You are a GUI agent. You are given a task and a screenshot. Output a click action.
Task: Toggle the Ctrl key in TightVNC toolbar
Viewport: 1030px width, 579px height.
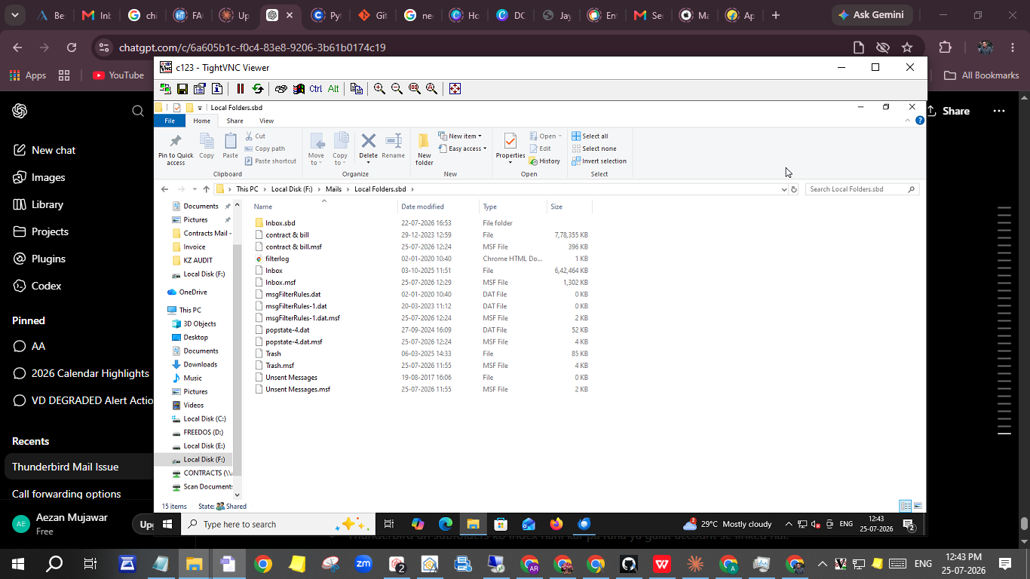[x=316, y=89]
